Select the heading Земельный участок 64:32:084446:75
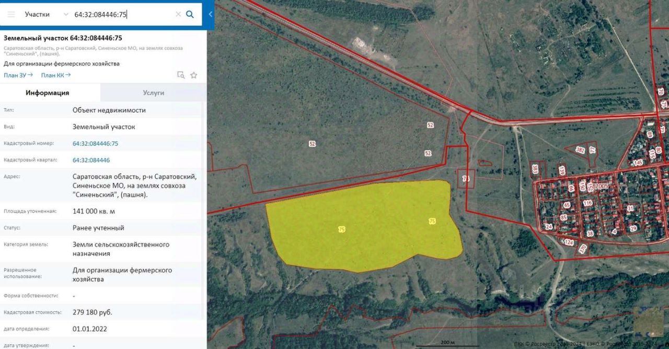Image resolution: width=669 pixels, height=349 pixels. pos(63,38)
